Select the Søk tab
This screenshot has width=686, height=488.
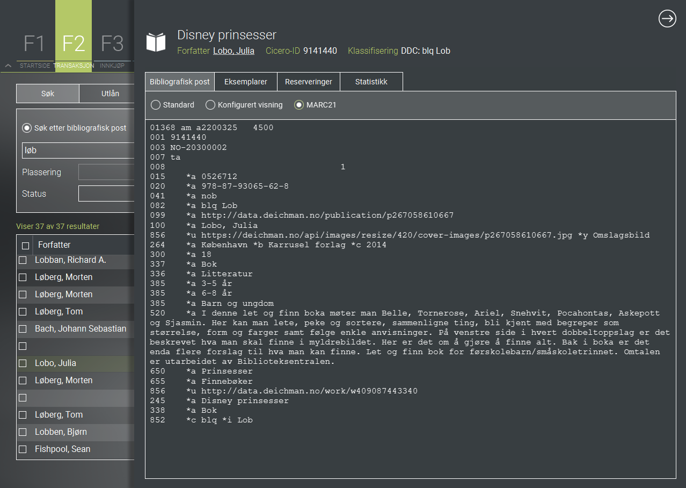[48, 94]
